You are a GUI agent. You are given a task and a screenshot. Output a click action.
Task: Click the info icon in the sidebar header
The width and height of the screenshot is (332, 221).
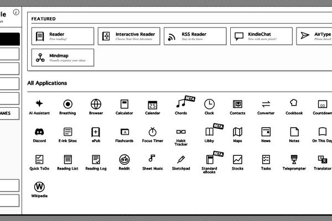(x=16, y=12)
